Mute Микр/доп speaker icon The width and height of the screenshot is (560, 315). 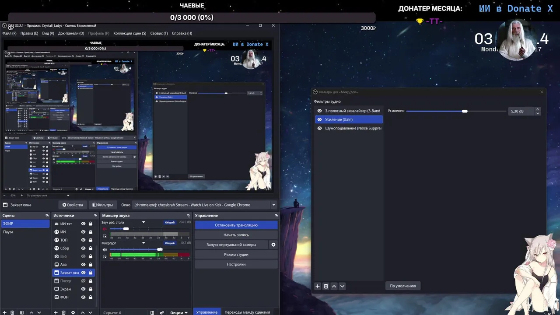(105, 249)
